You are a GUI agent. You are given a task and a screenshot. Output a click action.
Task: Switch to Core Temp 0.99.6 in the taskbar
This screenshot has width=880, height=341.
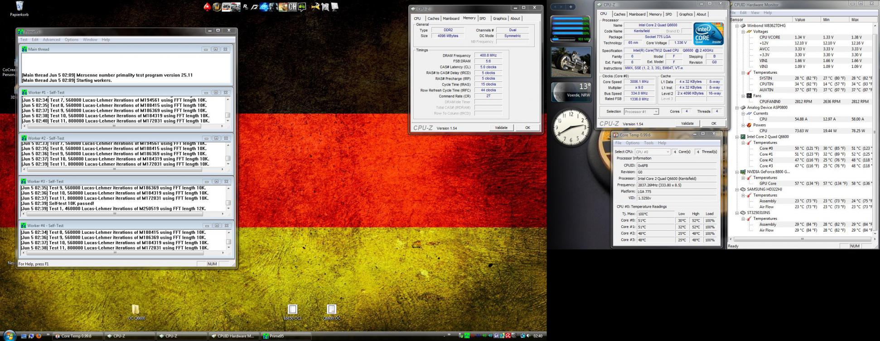coord(77,336)
